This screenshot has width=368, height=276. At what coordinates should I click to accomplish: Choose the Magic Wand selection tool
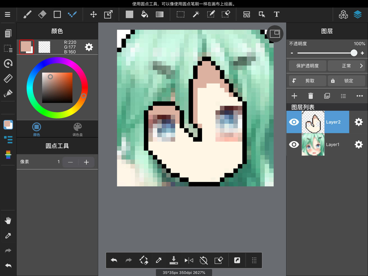pos(196,14)
